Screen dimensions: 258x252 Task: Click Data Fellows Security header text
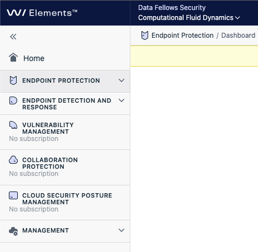coord(172,8)
